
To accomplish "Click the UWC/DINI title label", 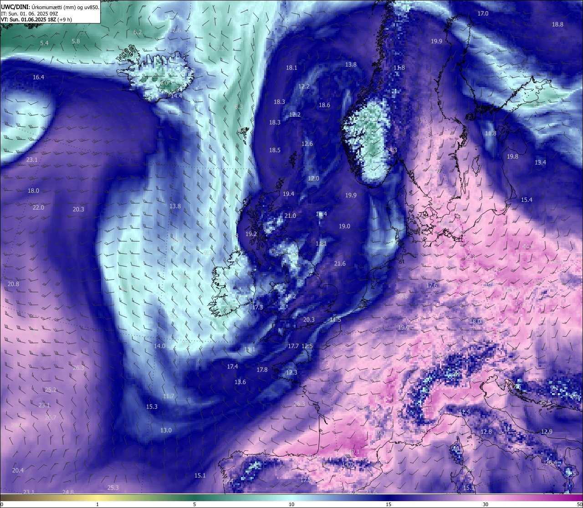I will pos(16,7).
